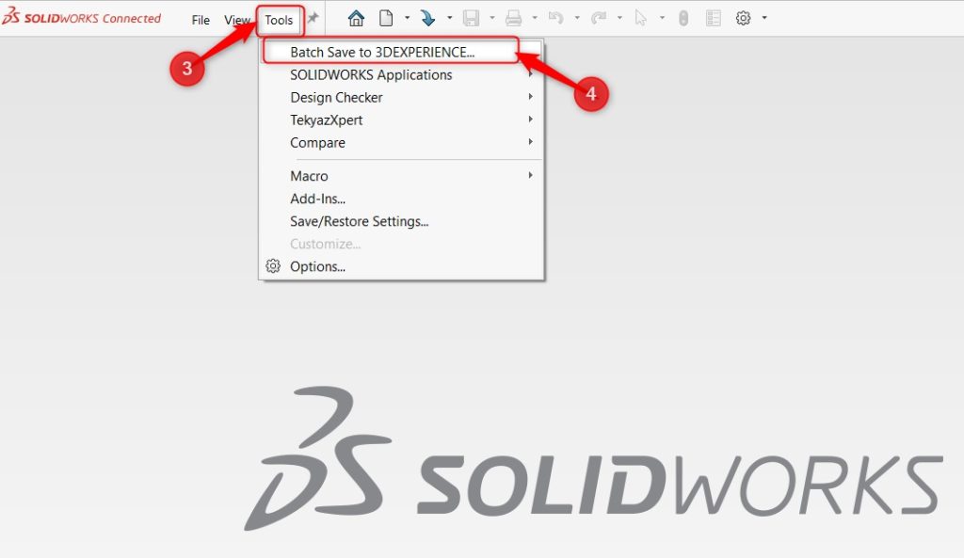Viewport: 964px width, 558px height.
Task: Open the File Properties list icon
Action: [714, 19]
